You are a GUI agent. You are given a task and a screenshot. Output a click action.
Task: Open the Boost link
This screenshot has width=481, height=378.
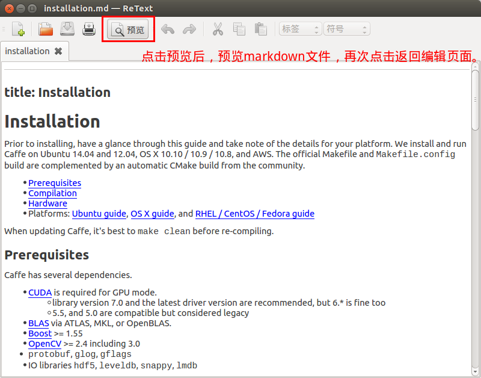tap(40, 333)
